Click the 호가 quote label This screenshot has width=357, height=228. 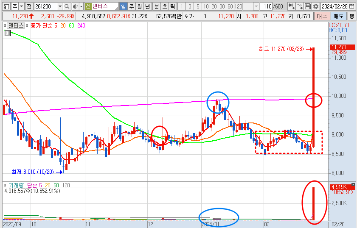189,17
